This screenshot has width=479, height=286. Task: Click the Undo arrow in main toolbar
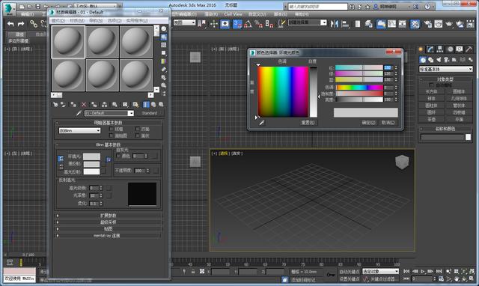point(10,24)
